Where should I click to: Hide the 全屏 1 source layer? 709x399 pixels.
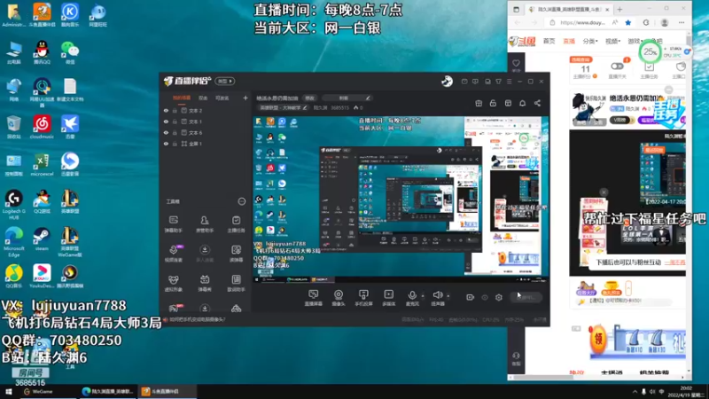coord(166,144)
